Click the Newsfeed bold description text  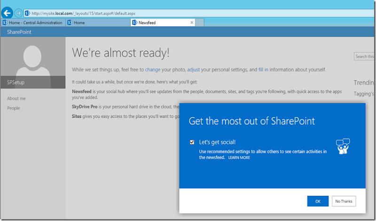pyautogui.click(x=82, y=91)
